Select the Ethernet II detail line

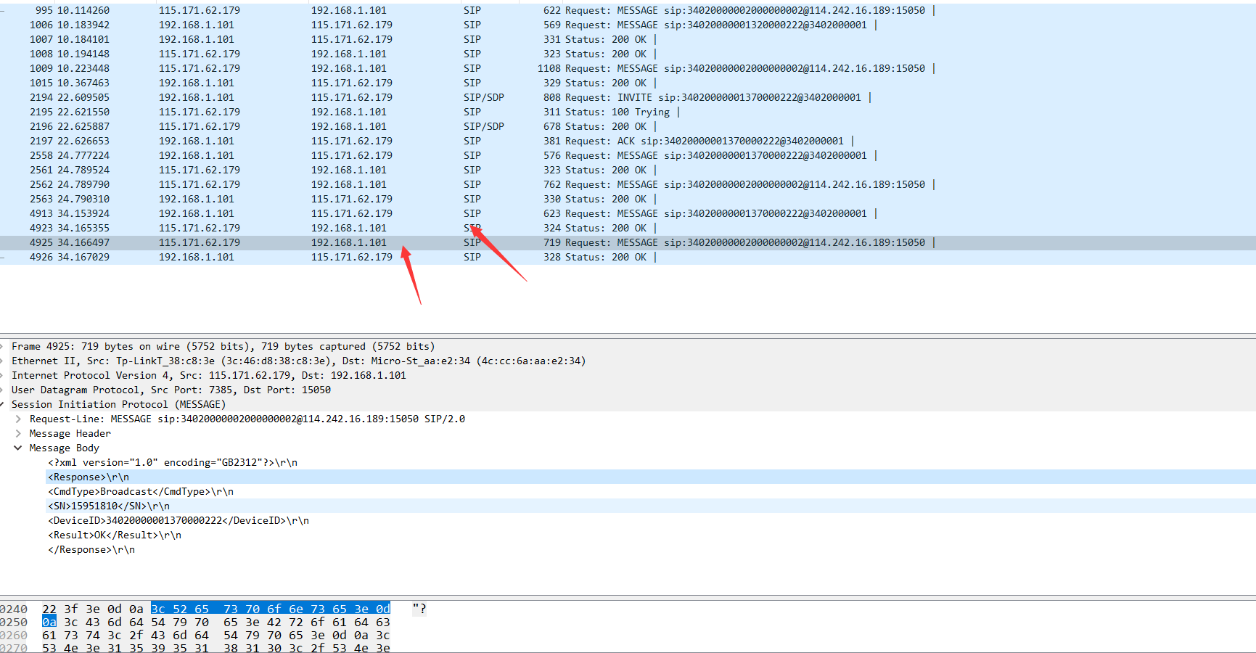coord(297,361)
